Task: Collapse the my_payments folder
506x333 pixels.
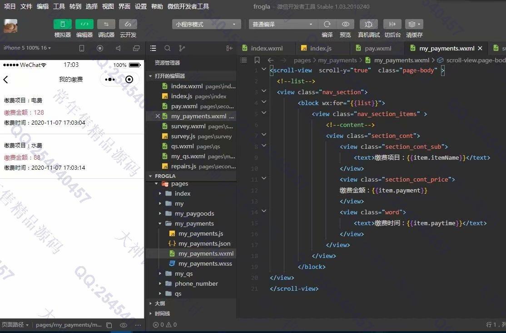Action: [160, 223]
